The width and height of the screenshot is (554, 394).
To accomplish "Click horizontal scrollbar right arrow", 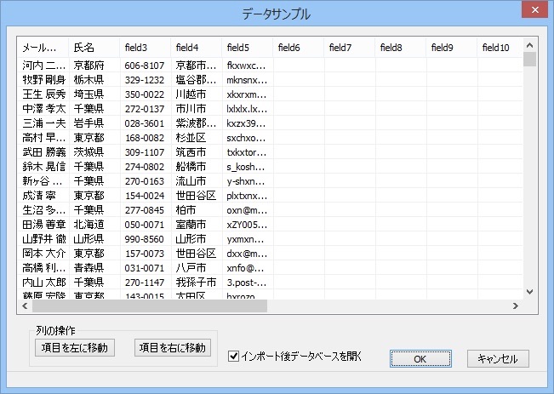I will [515, 305].
